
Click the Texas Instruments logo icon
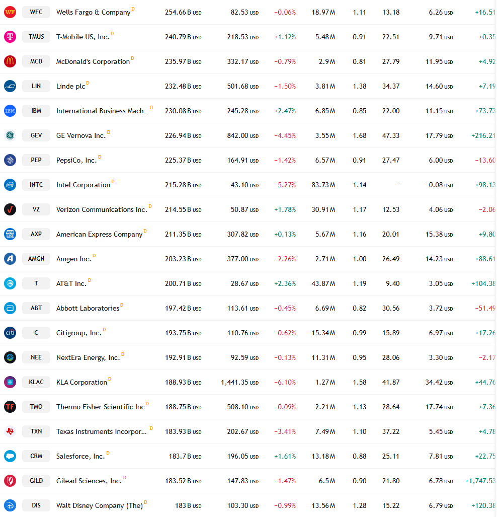pyautogui.click(x=10, y=431)
